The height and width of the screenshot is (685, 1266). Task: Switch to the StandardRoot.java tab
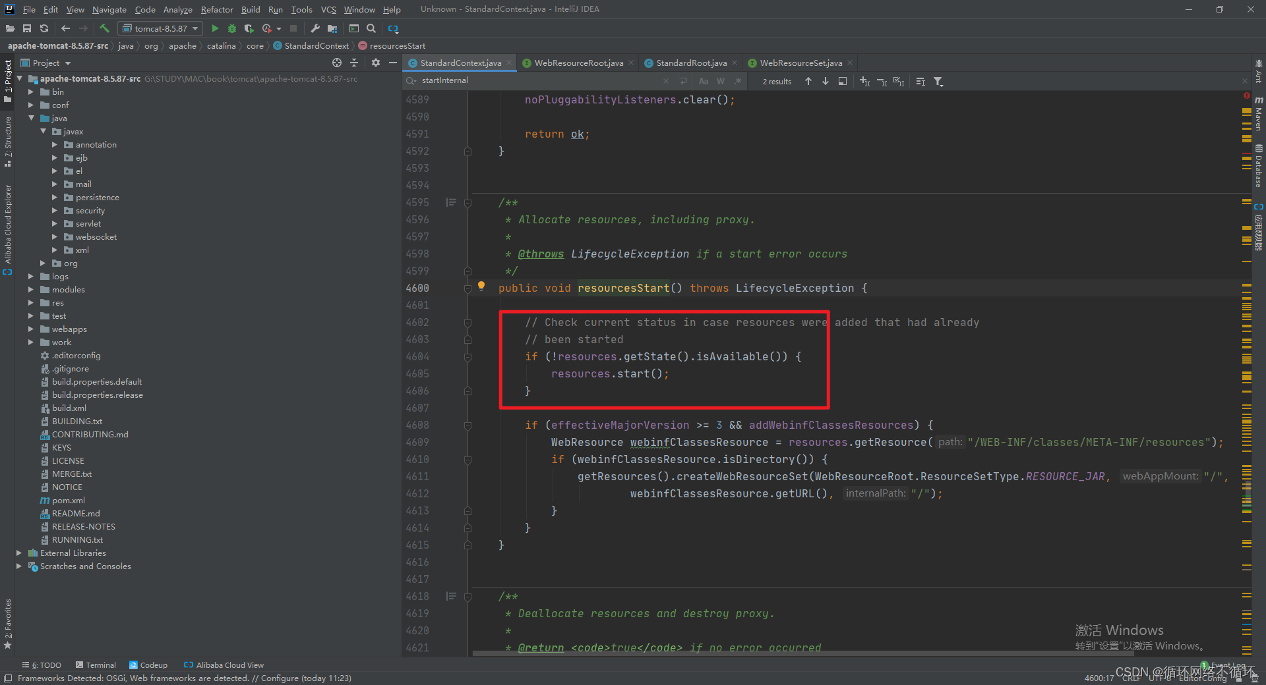click(x=690, y=63)
